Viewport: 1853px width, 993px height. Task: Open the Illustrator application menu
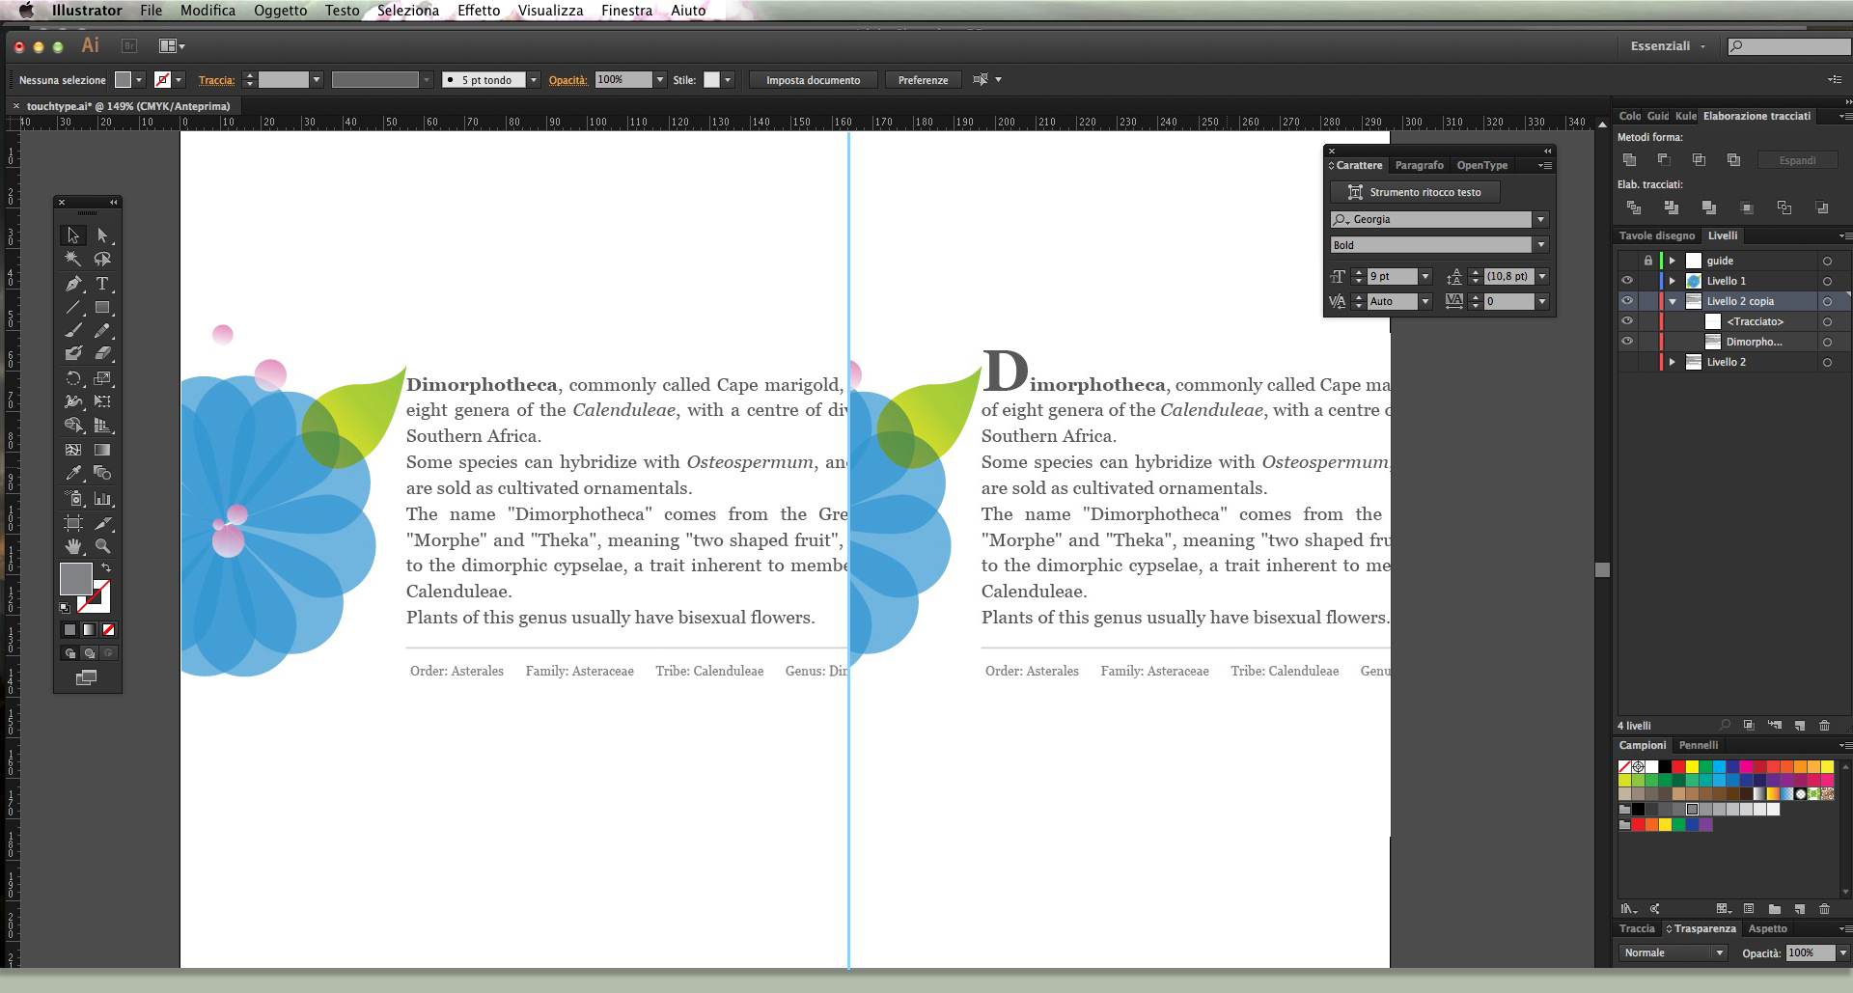[x=87, y=11]
